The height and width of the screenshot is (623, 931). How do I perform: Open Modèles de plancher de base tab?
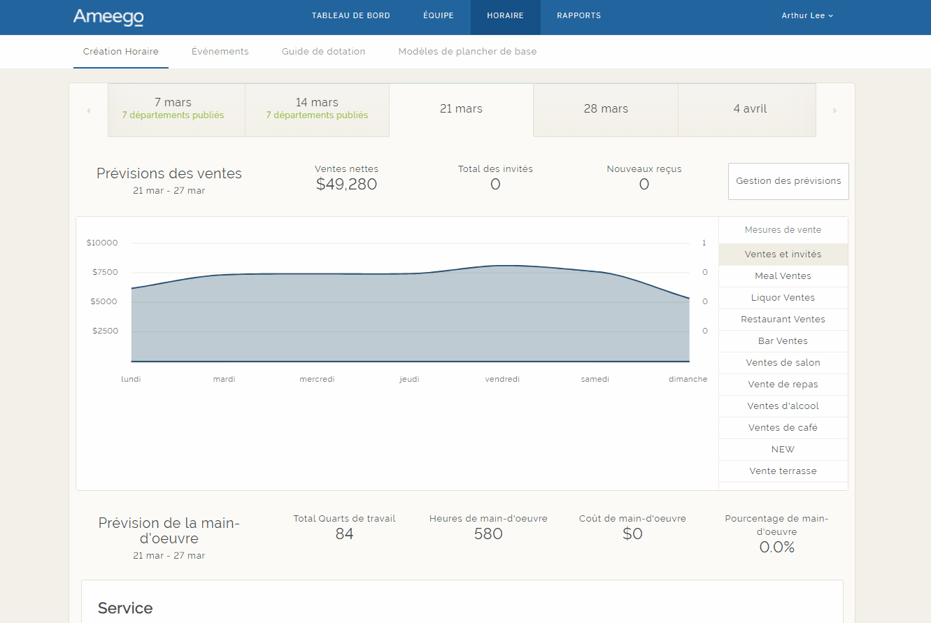pyautogui.click(x=467, y=52)
